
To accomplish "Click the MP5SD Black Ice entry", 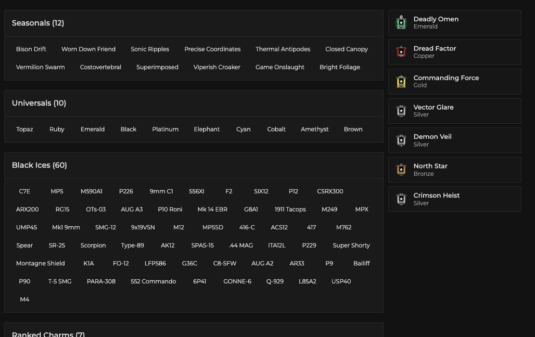I will pos(212,227).
